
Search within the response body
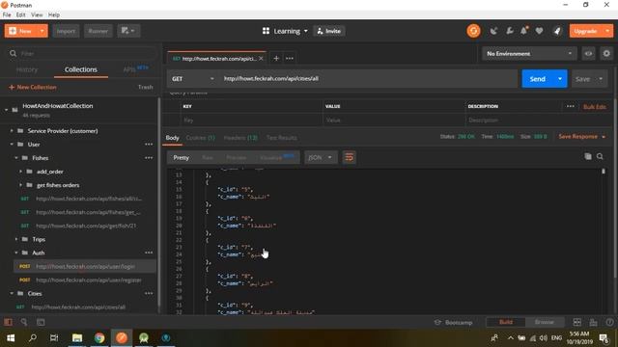pyautogui.click(x=600, y=156)
